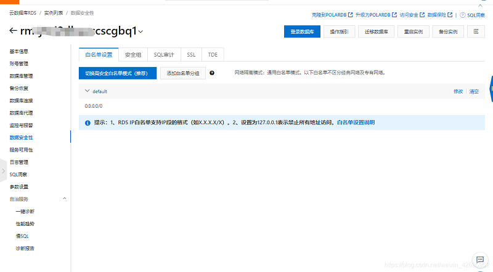The height and width of the screenshot is (272, 493).
Task: Click 迁移数据库 button
Action: point(376,31)
